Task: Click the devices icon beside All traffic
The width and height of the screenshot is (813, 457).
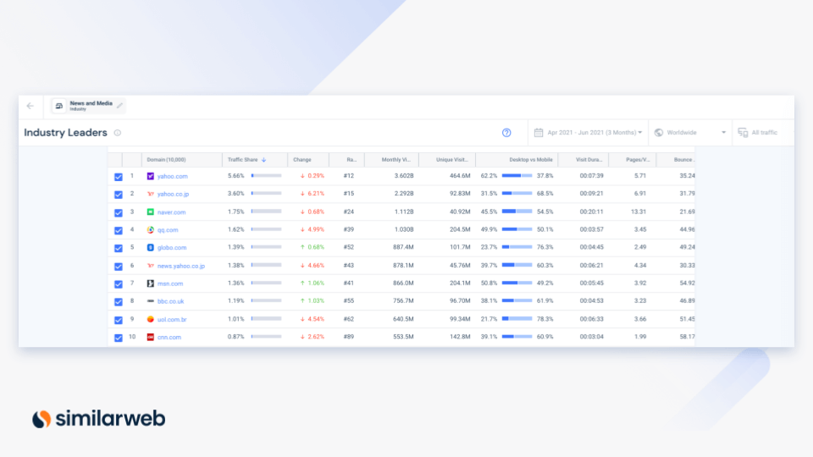Action: pos(743,133)
